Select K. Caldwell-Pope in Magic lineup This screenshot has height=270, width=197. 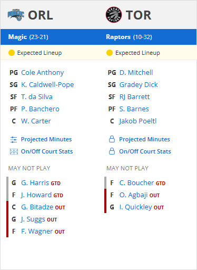[x=47, y=84]
